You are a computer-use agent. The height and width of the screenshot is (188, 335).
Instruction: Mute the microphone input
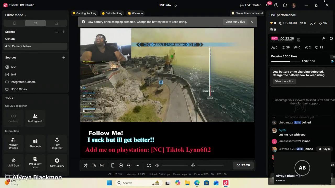pos(193,166)
